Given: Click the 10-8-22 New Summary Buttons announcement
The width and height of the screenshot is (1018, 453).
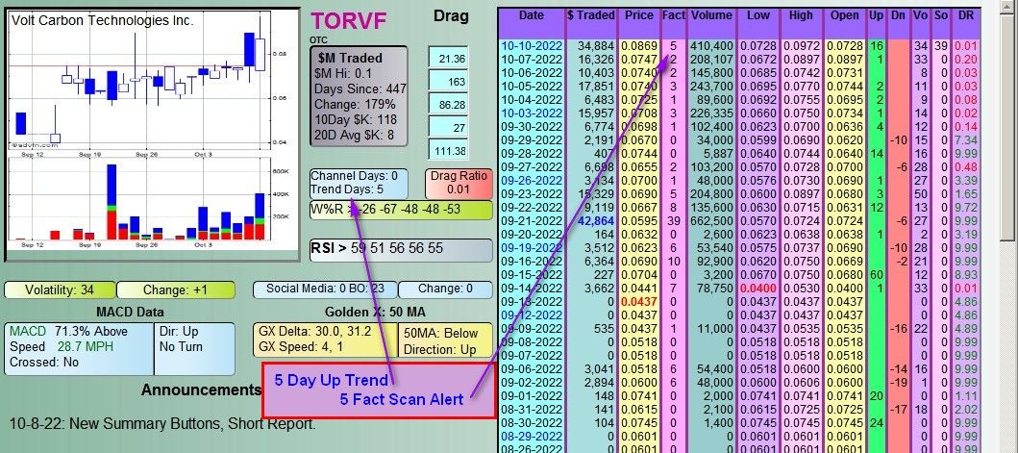Looking at the screenshot, I should 162,424.
